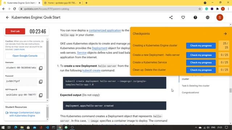Change language with the globe icon
The image size is (232, 130).
[208, 17]
